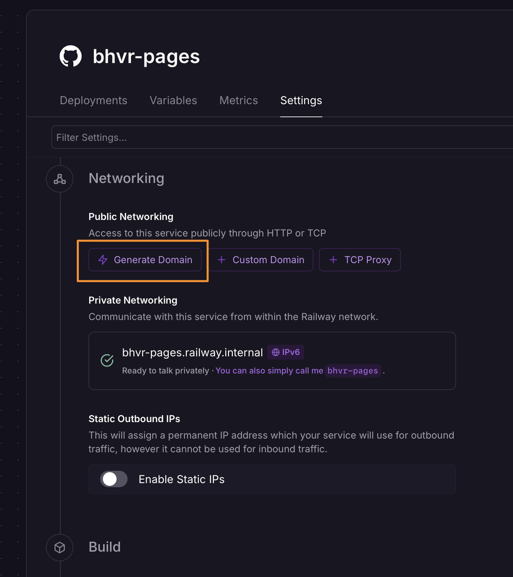Screen dimensions: 513x577
Task: Click the 'You can also simply call me' link
Action: click(269, 371)
